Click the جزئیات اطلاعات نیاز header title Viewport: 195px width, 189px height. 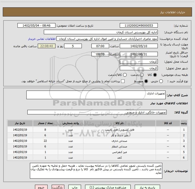[173, 12]
